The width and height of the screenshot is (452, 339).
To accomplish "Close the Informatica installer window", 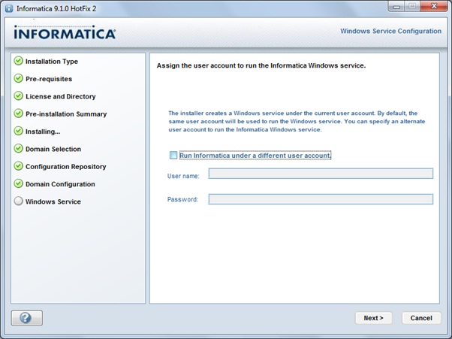I will pos(434,7).
